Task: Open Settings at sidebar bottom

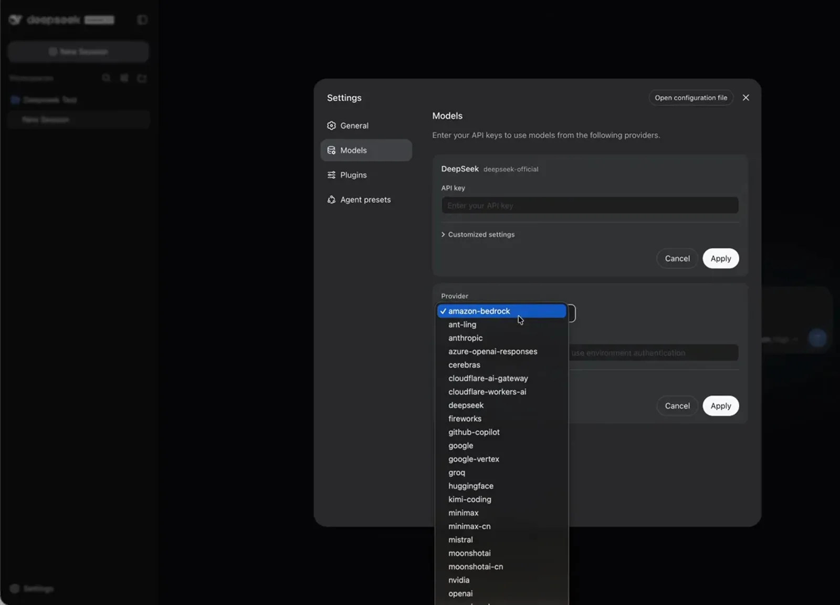Action: coord(32,589)
